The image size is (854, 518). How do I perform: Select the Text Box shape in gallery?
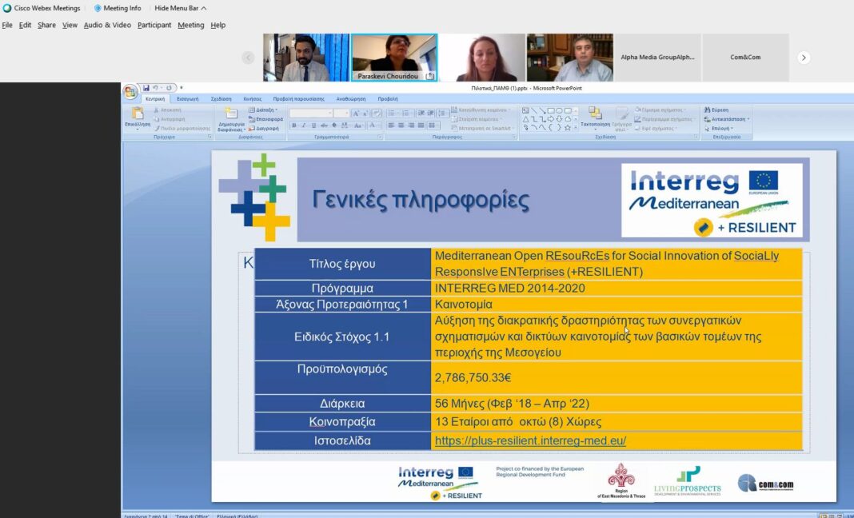[x=525, y=110]
